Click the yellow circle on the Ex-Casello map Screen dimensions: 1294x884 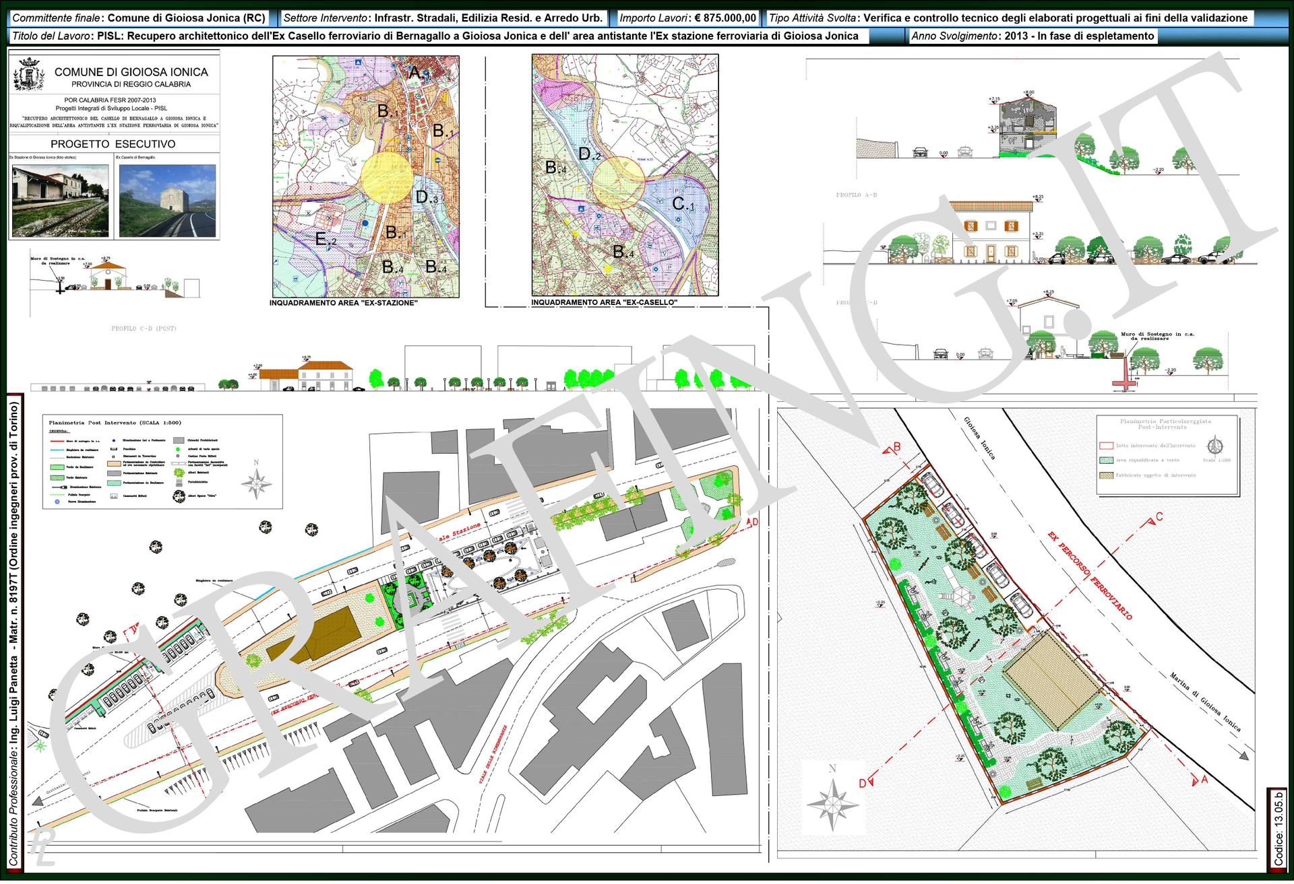coord(618,182)
